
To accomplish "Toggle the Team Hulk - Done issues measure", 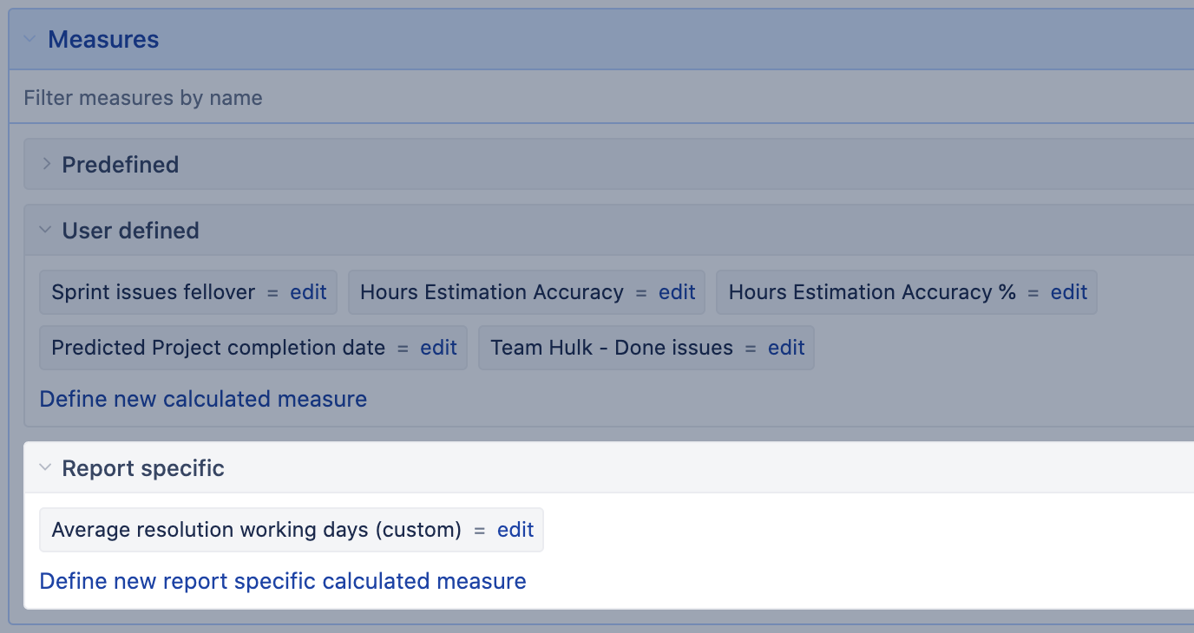I will point(611,348).
